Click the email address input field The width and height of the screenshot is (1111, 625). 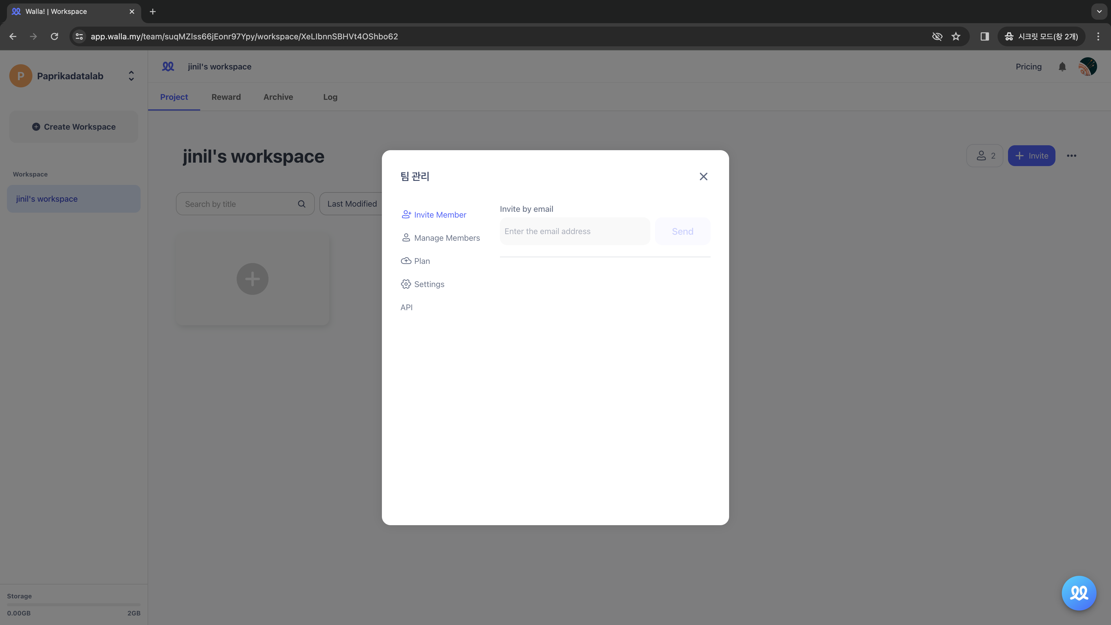click(575, 231)
